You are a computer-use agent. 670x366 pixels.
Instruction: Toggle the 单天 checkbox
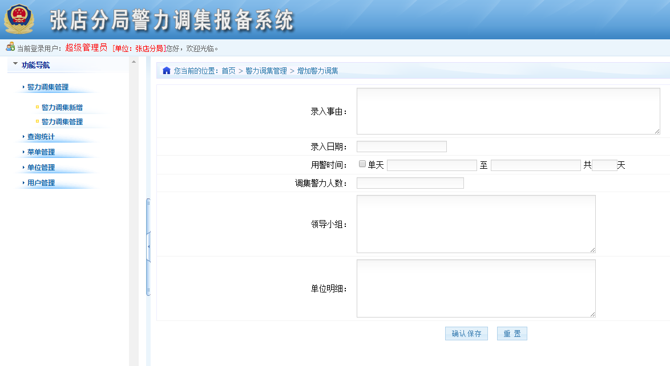point(362,164)
